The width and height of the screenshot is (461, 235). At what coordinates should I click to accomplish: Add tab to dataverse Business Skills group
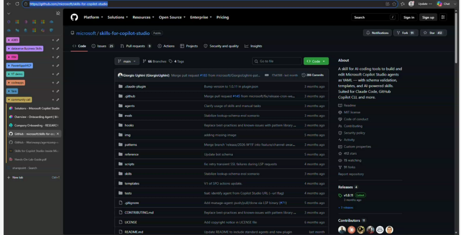(x=53, y=49)
